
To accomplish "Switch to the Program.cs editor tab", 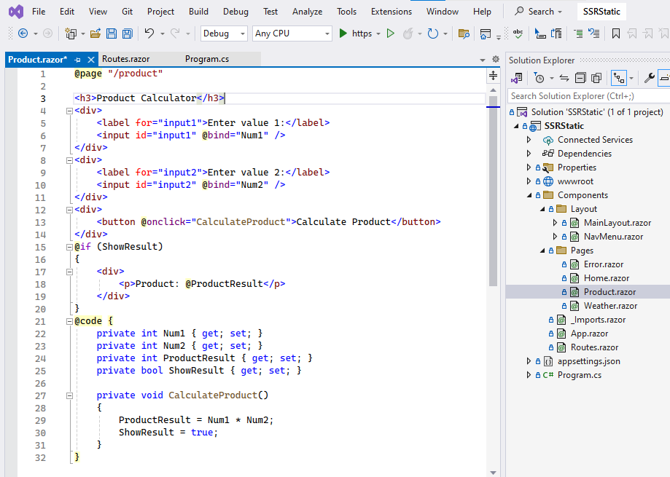I will click(207, 59).
